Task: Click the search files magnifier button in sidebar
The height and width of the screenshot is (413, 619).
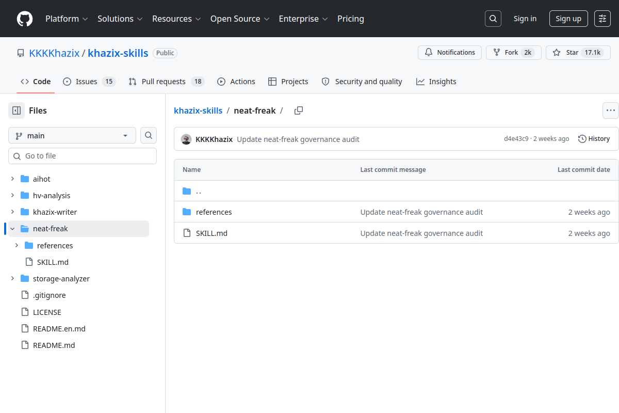Action: click(x=149, y=136)
